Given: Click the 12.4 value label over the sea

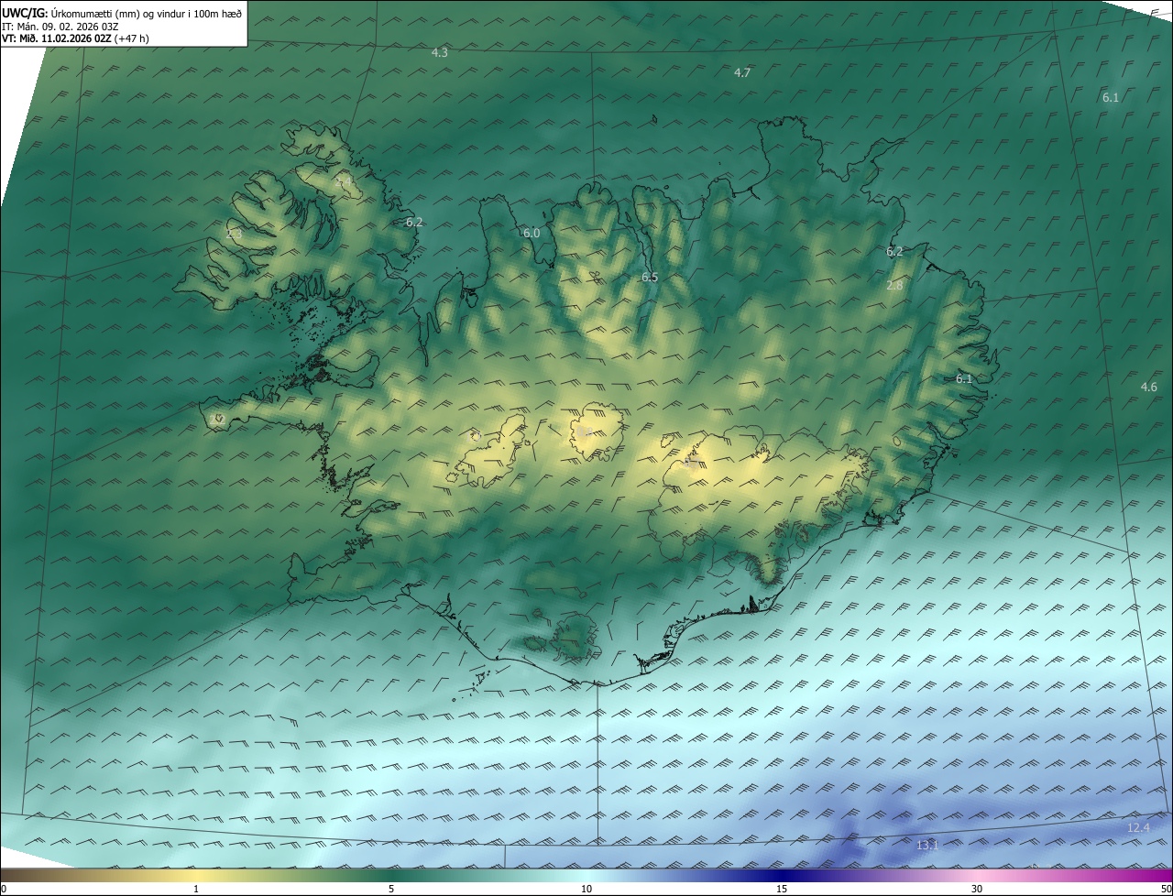Looking at the screenshot, I should (1138, 828).
